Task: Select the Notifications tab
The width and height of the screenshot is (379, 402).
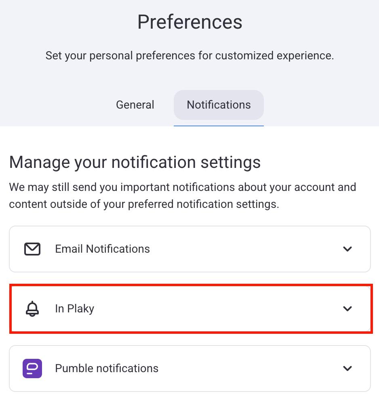Action: pos(219,105)
